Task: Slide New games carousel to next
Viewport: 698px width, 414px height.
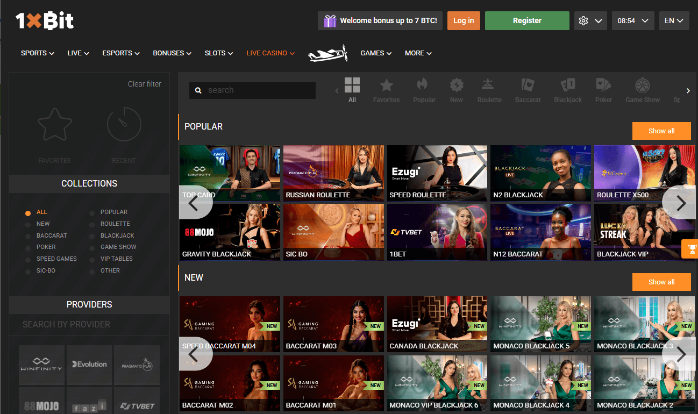Action: click(680, 354)
